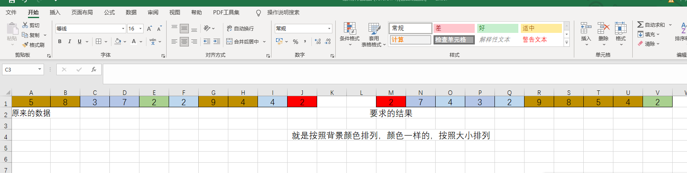Toggle middle vertical alignment
This screenshot has height=173, width=687.
184,28
